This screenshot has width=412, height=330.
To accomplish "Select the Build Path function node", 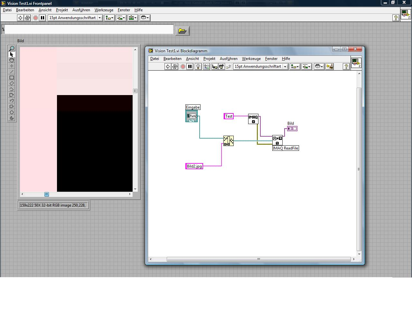I will click(229, 141).
